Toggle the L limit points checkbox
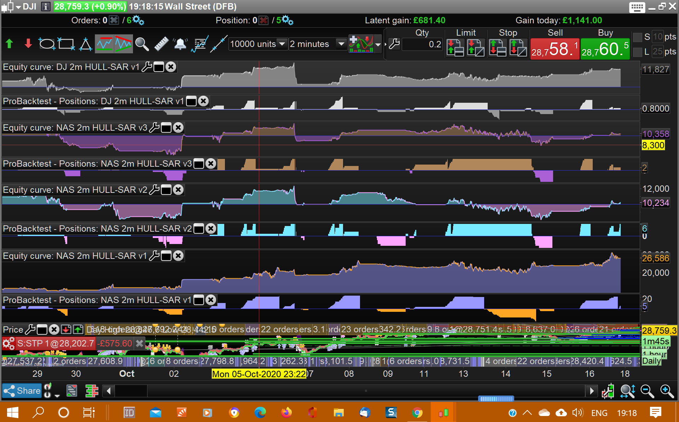Image resolution: width=679 pixels, height=422 pixels. 637,52
